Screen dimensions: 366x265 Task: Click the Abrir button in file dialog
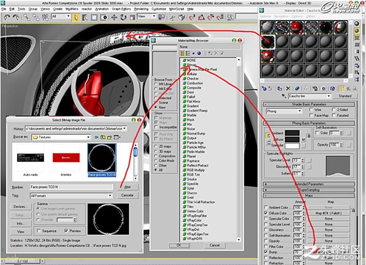tap(128, 187)
